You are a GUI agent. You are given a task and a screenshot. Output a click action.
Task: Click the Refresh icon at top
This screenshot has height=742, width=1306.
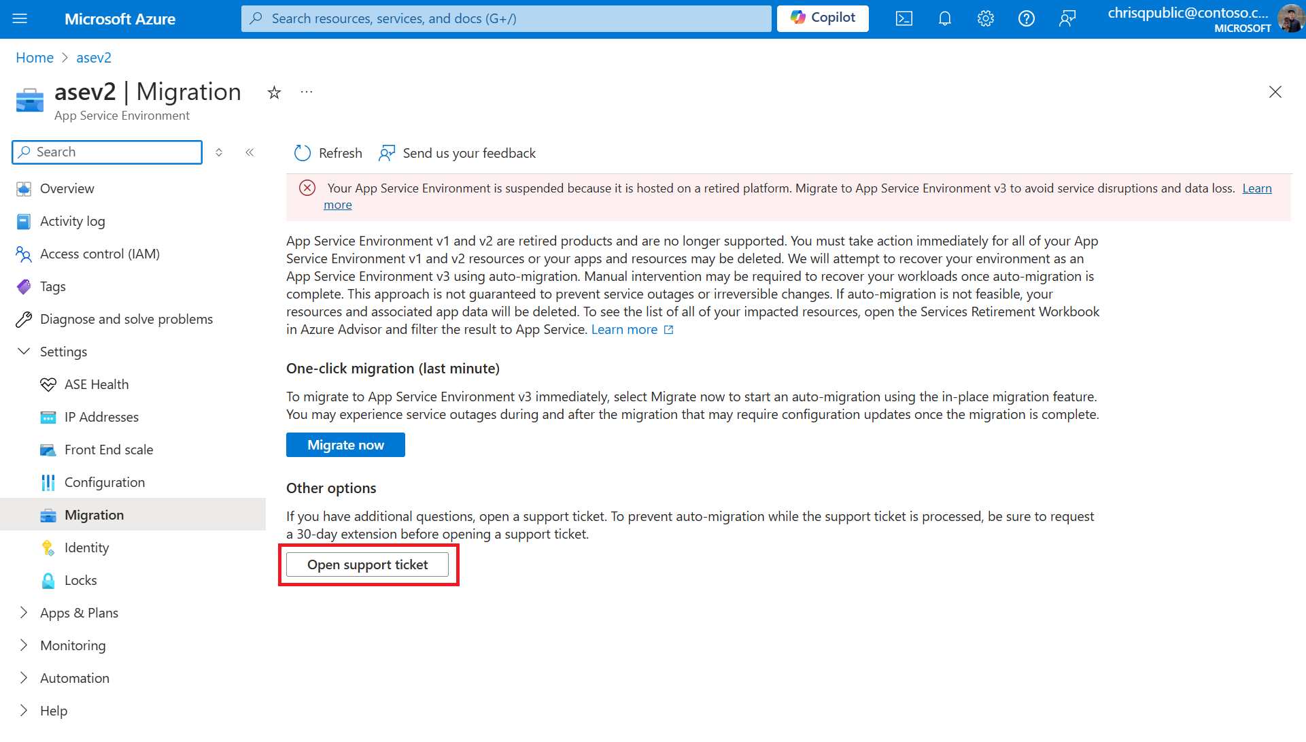(x=303, y=152)
